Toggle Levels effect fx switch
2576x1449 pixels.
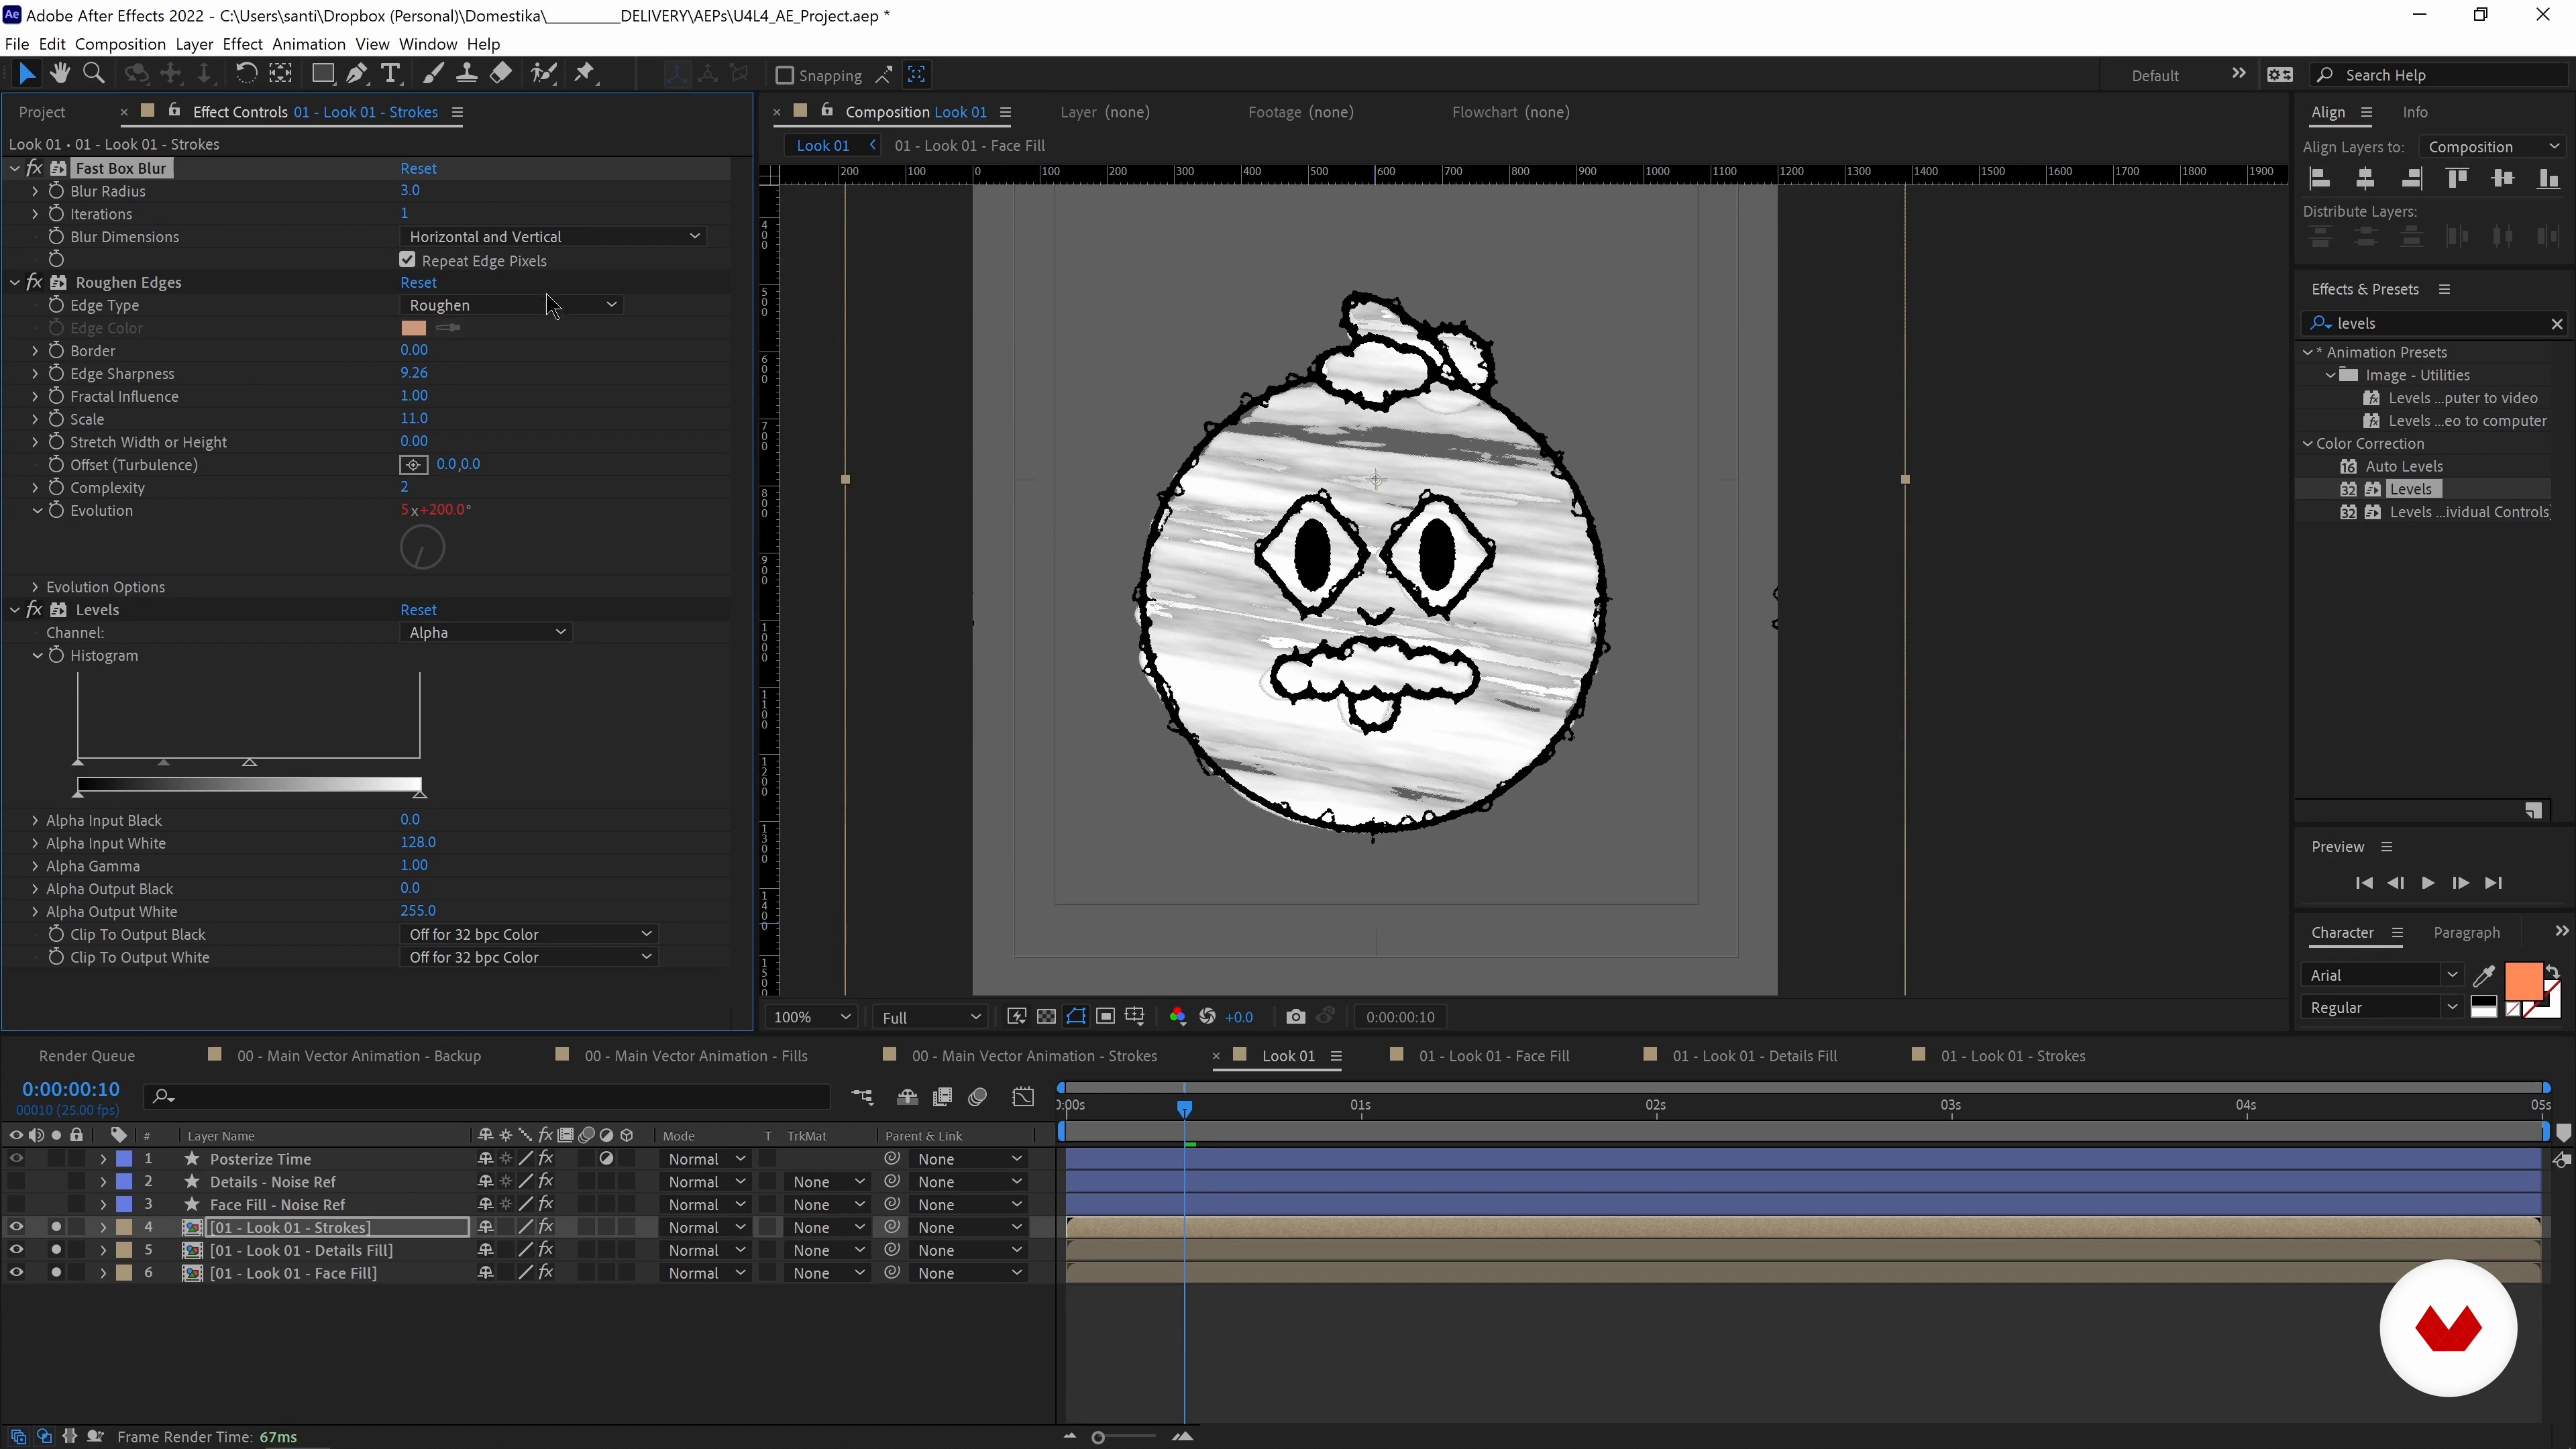point(35,610)
